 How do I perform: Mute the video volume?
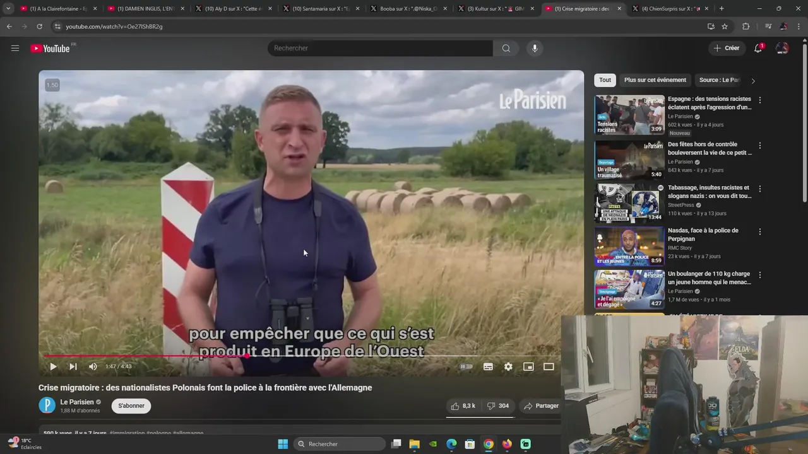point(93,366)
